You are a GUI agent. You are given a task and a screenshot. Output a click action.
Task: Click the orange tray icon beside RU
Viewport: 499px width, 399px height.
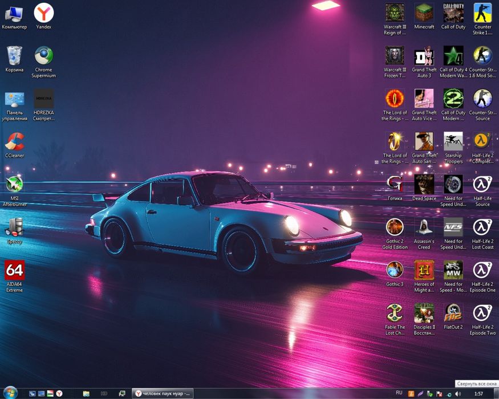(x=411, y=394)
